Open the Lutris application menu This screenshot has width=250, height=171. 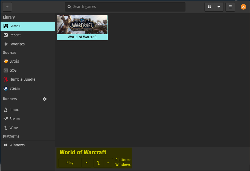coord(230,7)
